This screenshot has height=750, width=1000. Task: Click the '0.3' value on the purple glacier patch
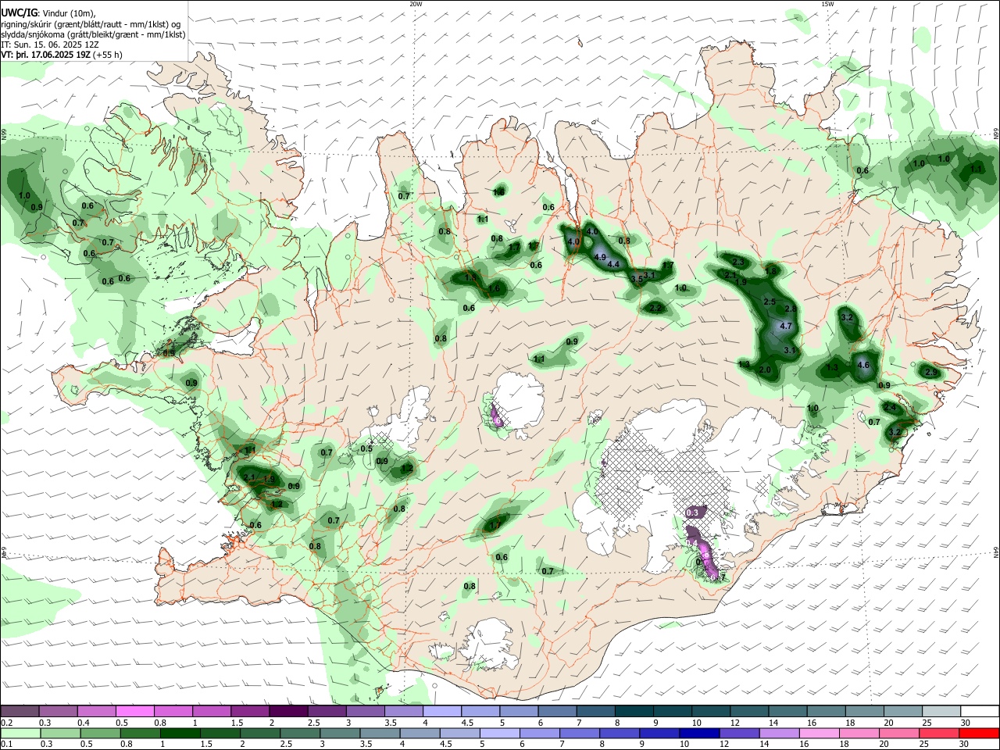click(x=692, y=512)
